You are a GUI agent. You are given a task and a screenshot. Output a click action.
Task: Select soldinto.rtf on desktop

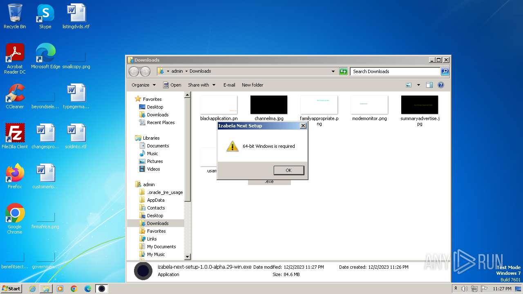(76, 136)
